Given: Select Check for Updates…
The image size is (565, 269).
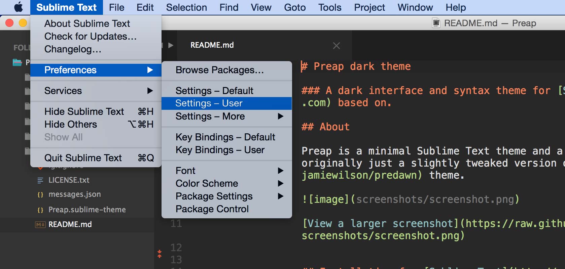Looking at the screenshot, I should [96, 36].
